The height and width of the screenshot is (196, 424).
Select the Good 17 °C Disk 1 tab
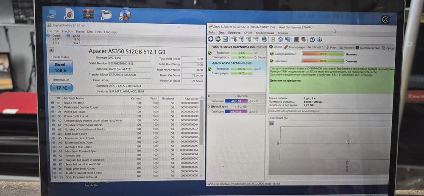pyautogui.click(x=75, y=39)
